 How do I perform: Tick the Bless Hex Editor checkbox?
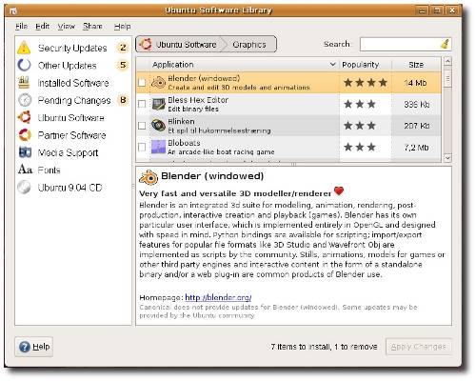click(x=142, y=104)
